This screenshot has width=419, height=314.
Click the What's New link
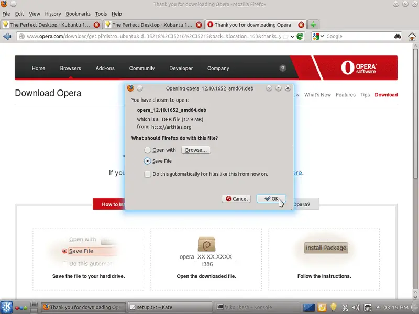tap(317, 95)
